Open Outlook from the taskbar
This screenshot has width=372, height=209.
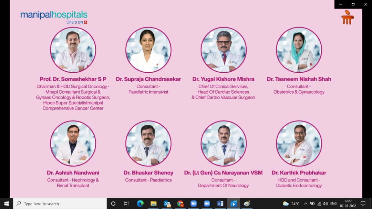167,203
